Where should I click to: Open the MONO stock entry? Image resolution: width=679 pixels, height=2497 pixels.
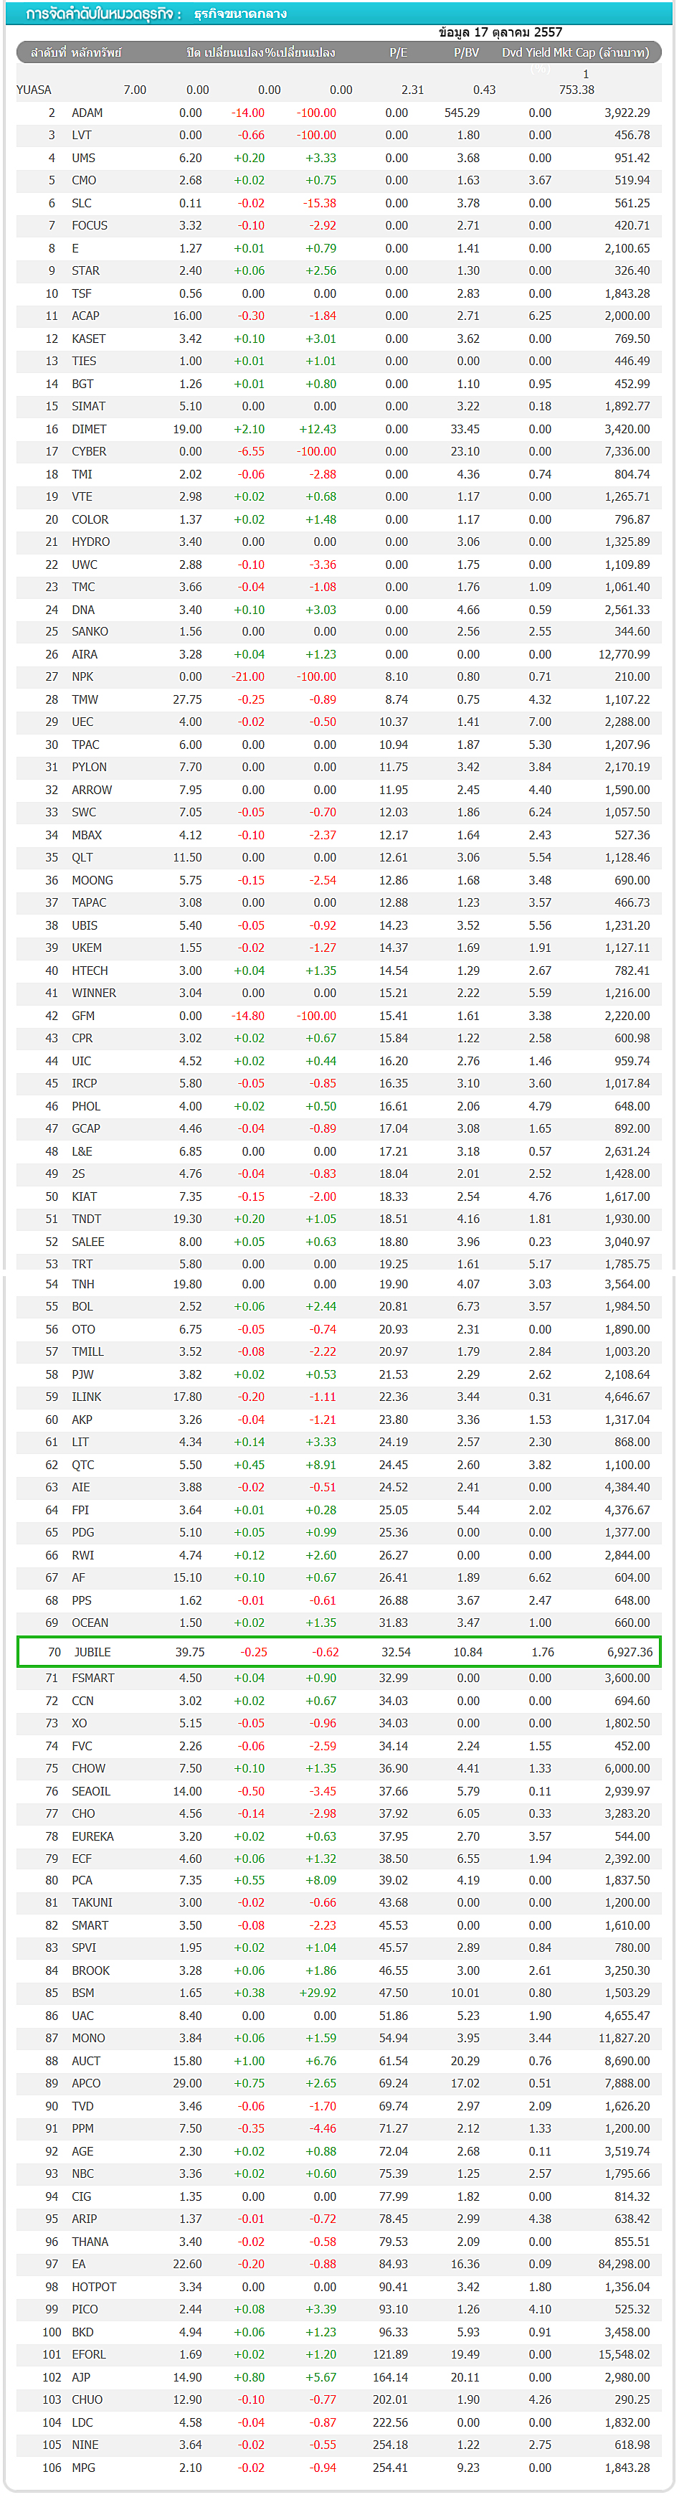tap(88, 2039)
